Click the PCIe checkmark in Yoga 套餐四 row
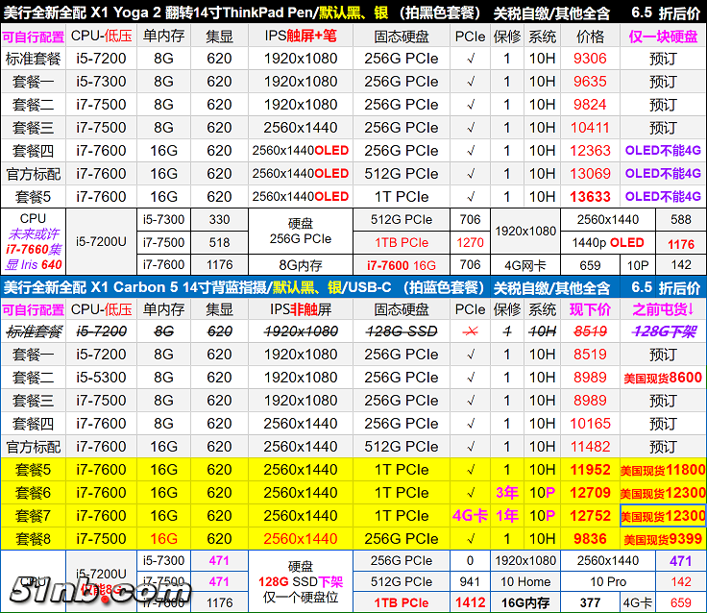This screenshot has width=707, height=613. [x=470, y=151]
